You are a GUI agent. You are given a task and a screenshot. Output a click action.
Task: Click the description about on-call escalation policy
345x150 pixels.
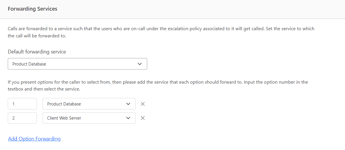click(x=161, y=32)
